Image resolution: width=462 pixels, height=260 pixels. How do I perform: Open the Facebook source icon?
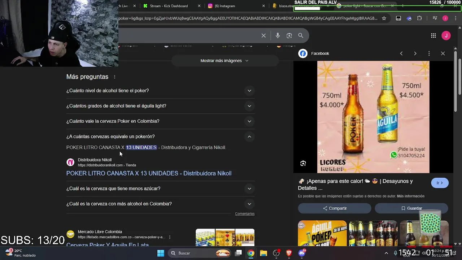(303, 53)
